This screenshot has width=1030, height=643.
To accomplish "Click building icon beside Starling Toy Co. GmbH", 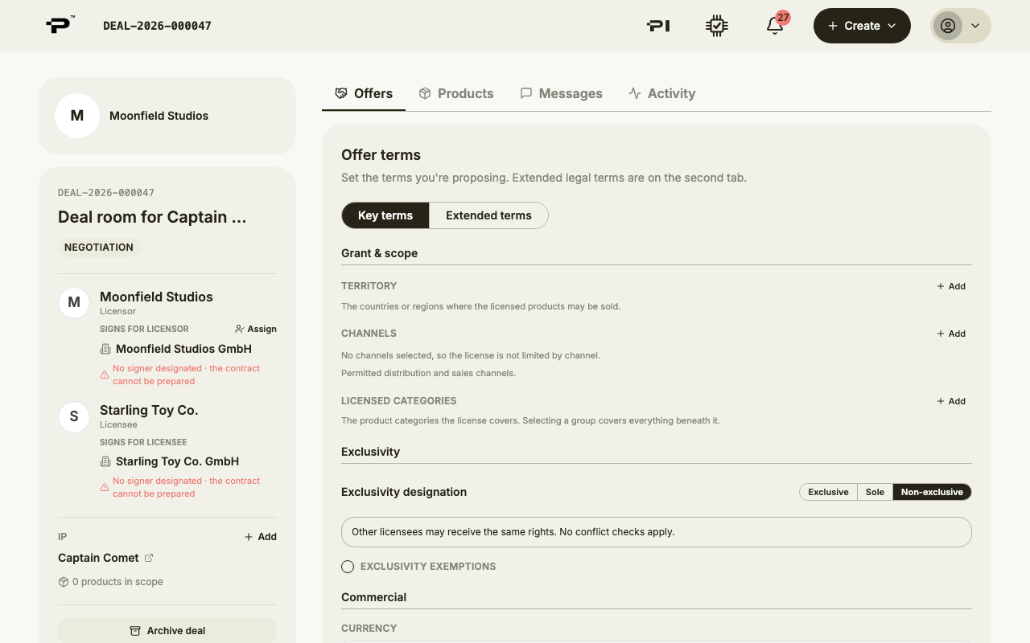I will click(x=105, y=461).
